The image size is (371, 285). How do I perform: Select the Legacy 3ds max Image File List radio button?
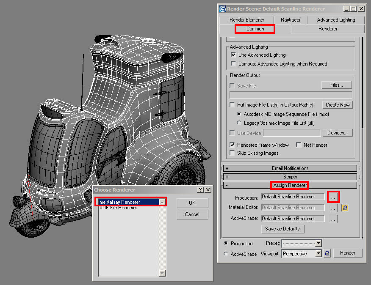[x=238, y=123]
